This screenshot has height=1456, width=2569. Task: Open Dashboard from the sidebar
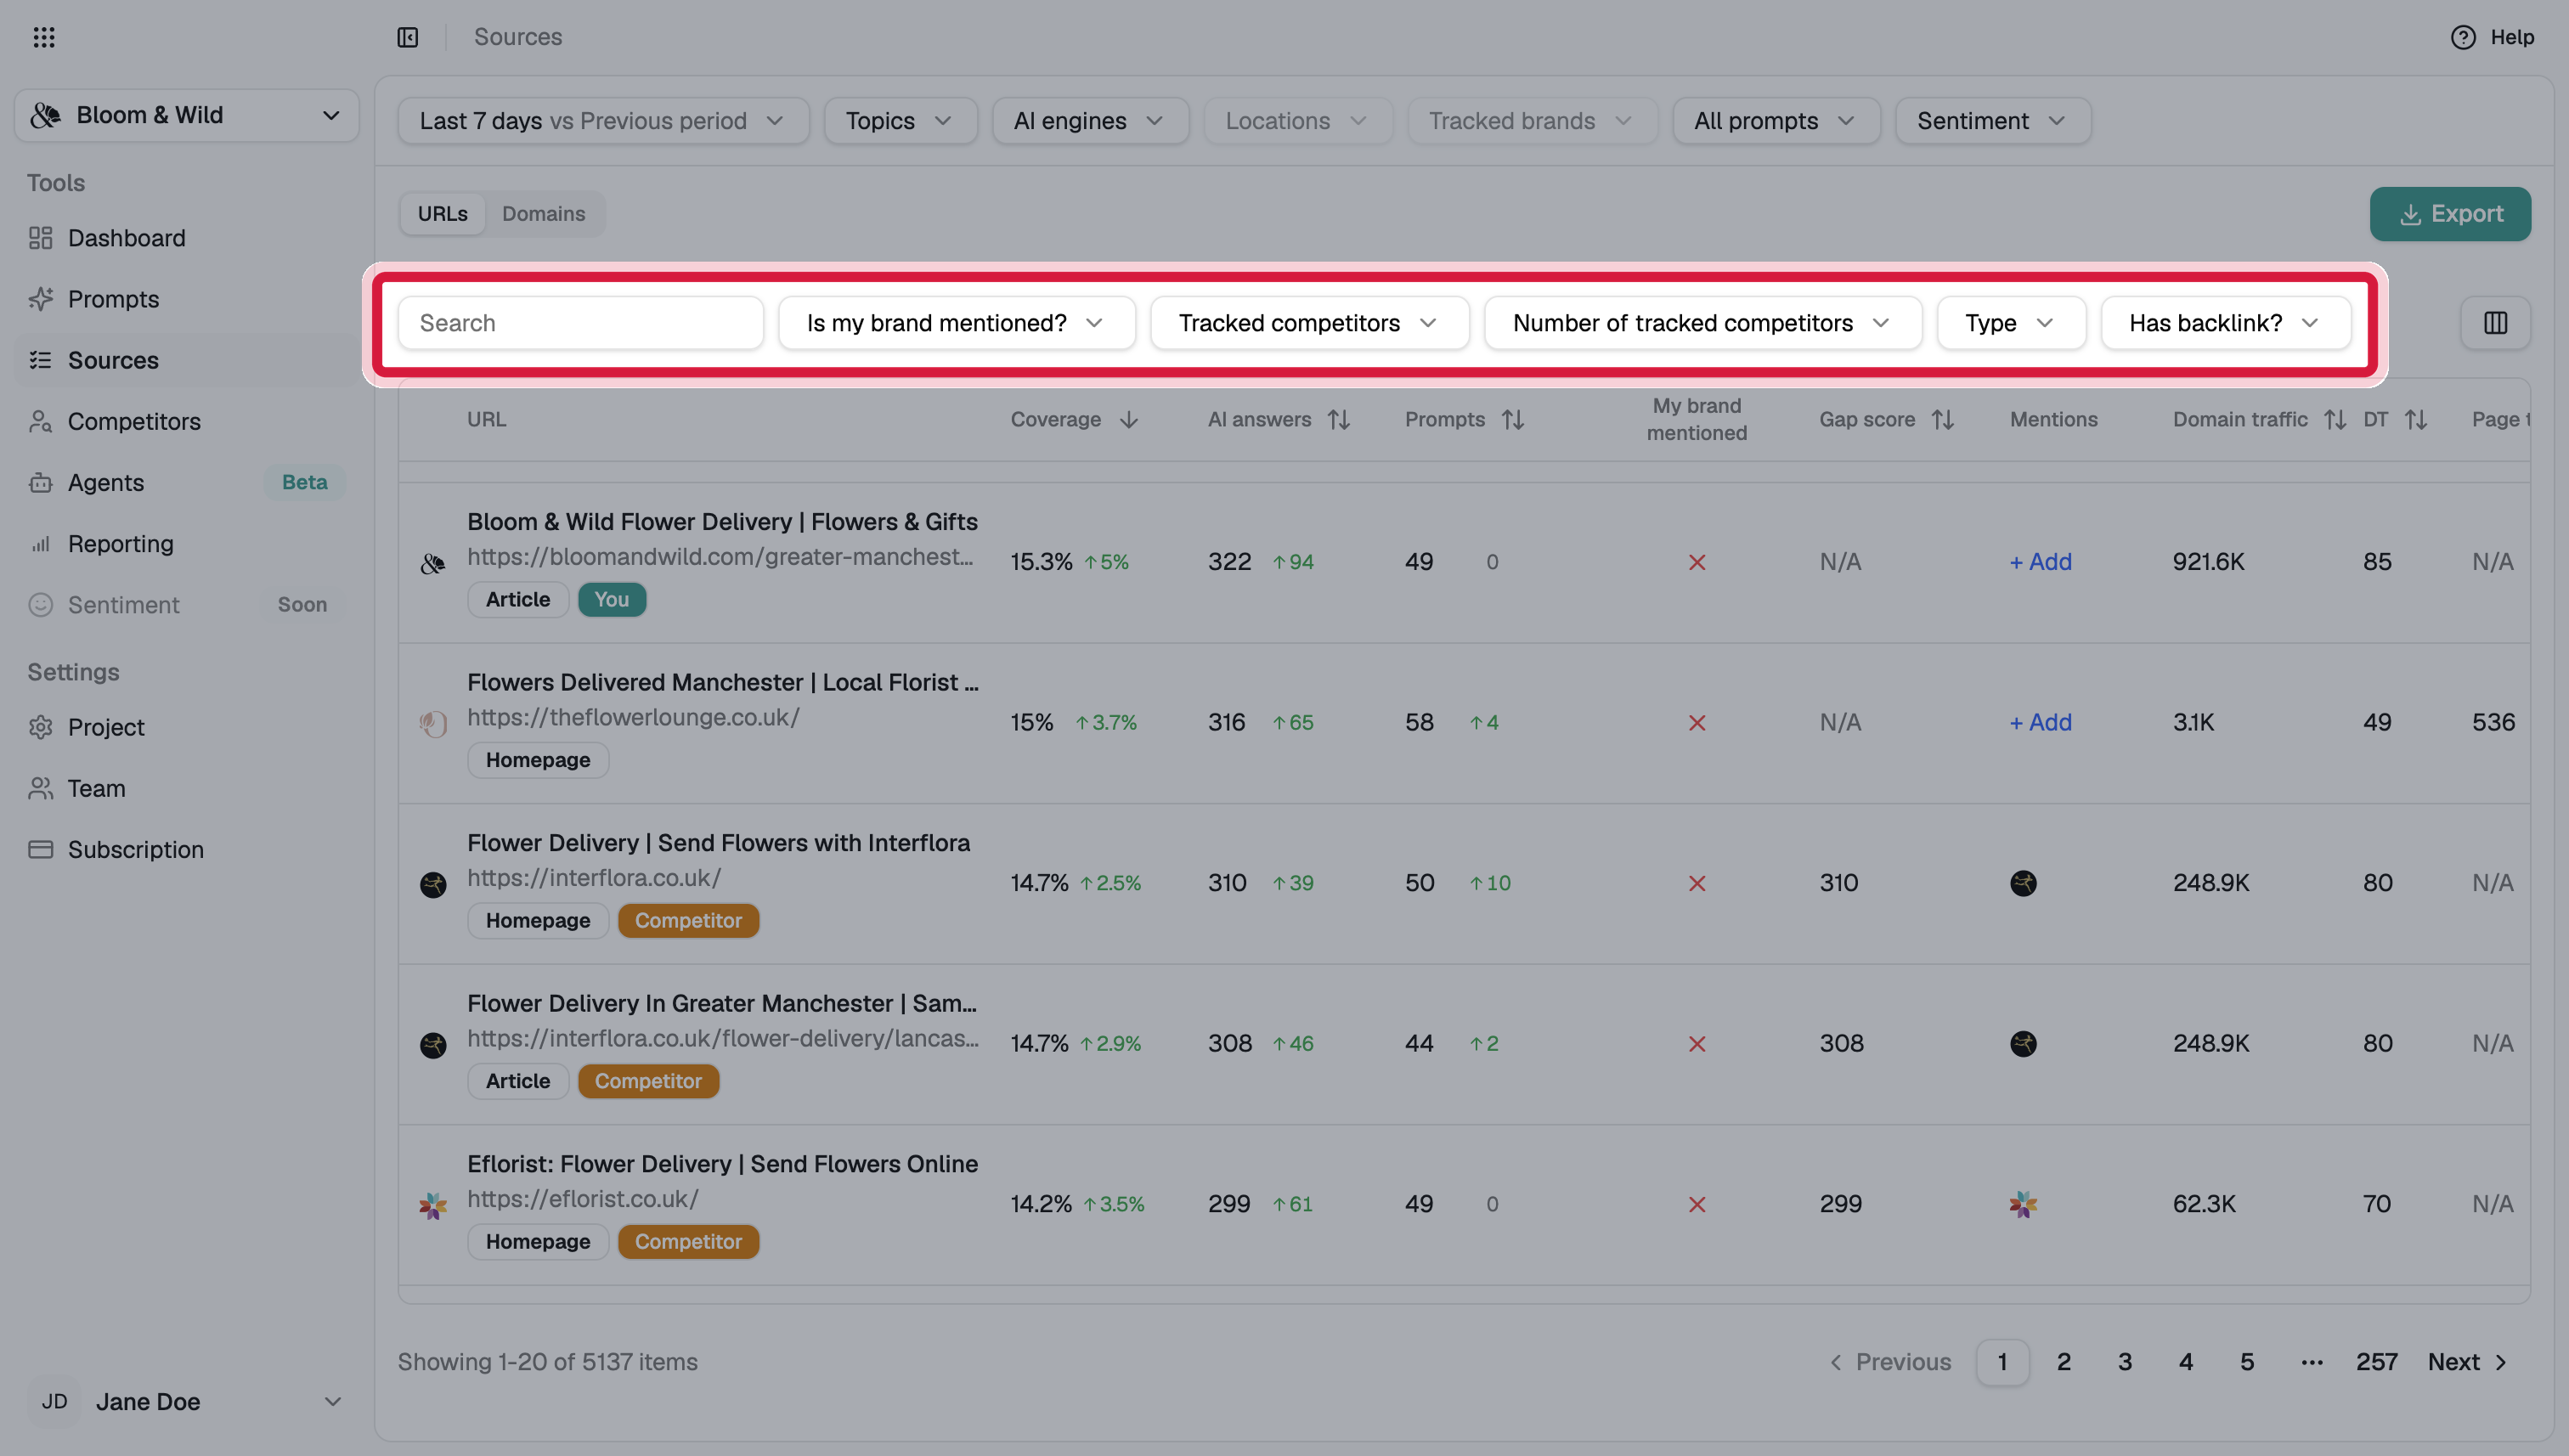(186, 238)
